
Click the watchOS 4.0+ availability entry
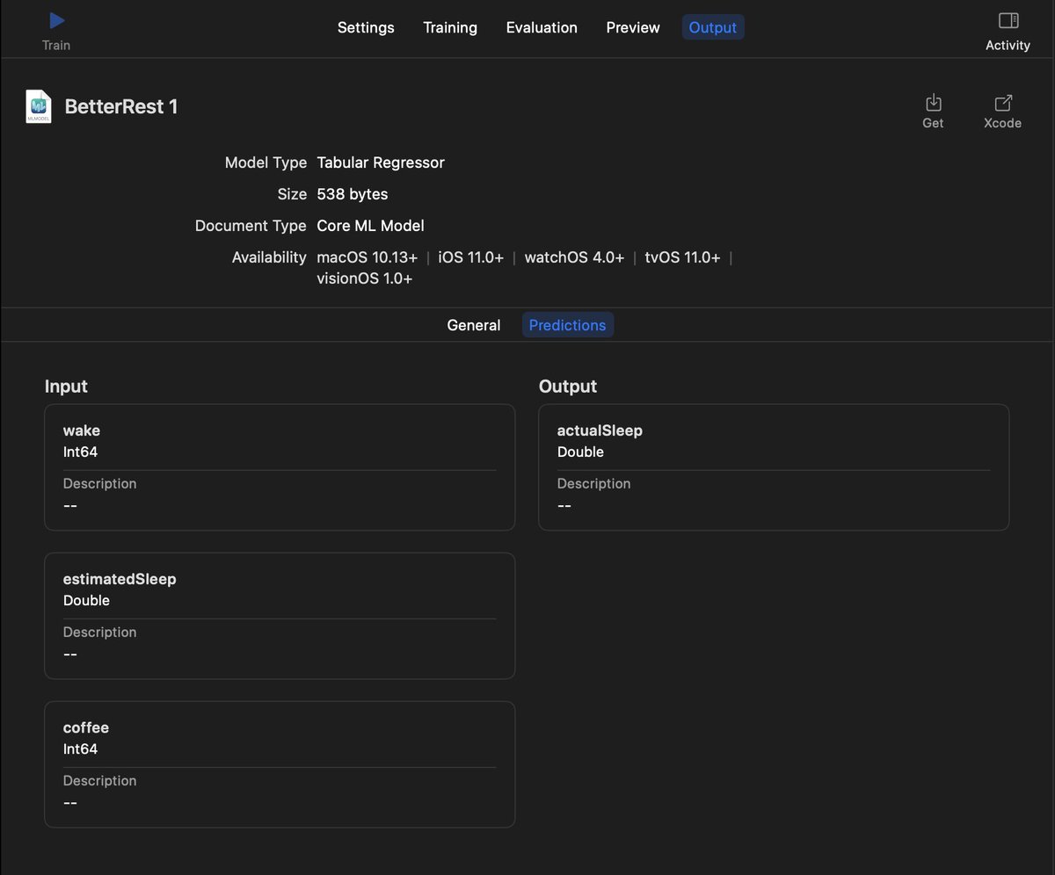[574, 257]
